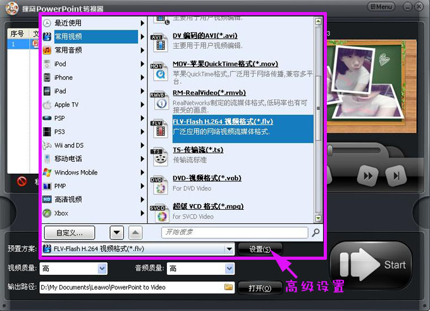
Task: Click the TS transport stream icon
Action: point(159,157)
